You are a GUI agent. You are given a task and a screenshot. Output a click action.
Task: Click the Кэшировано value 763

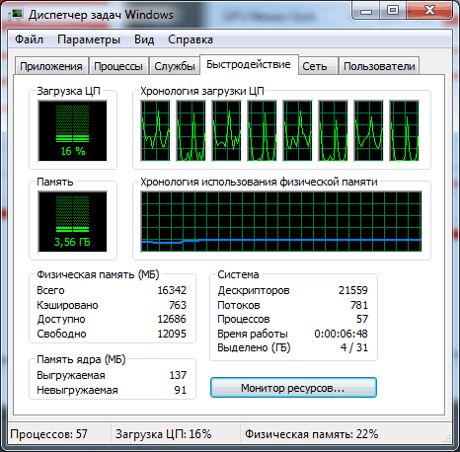pyautogui.click(x=178, y=305)
